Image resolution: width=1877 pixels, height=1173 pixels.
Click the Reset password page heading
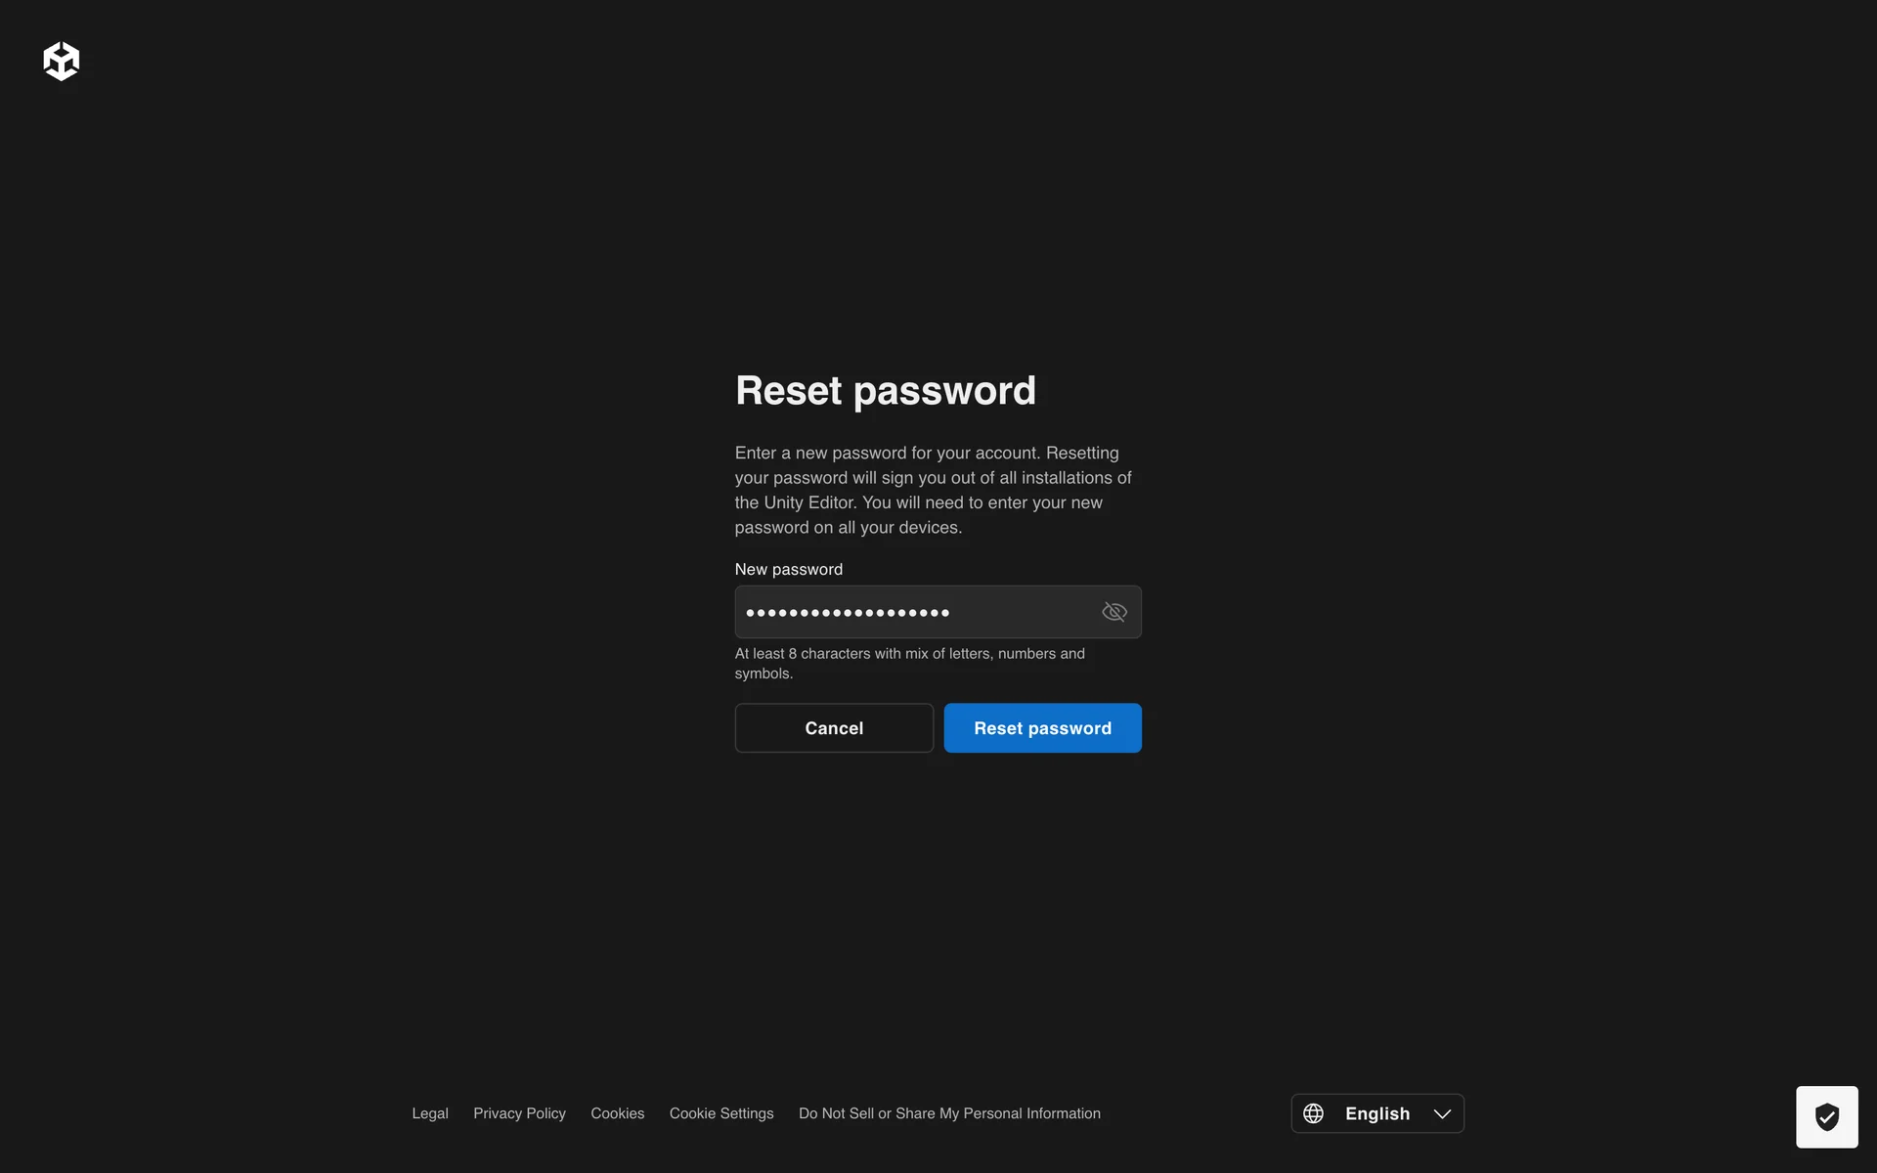tap(886, 391)
